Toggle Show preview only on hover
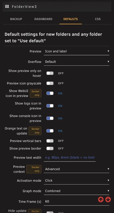The image size is (114, 213). pos(50,73)
